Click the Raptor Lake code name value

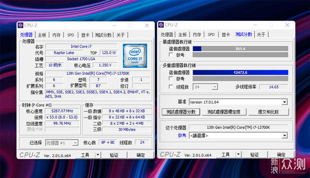64,53
